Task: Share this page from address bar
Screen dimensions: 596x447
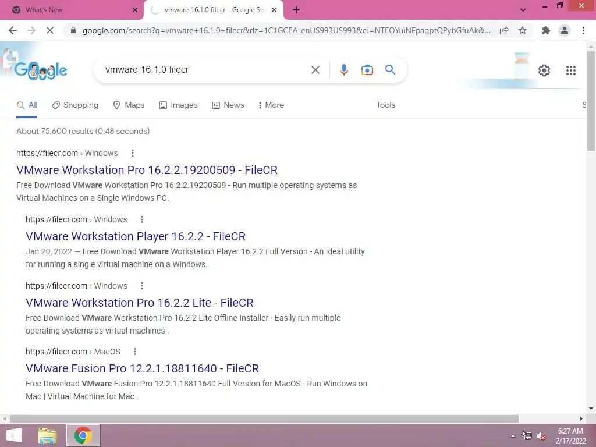Action: (x=504, y=30)
